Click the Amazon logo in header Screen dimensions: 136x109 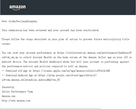17,8
